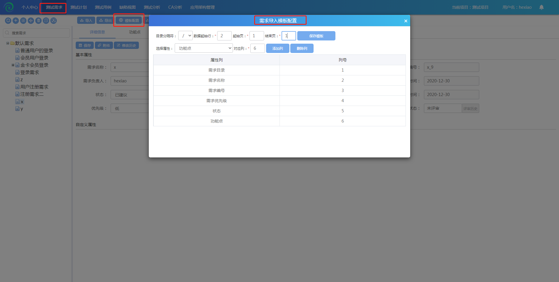Open the 目录分隔符 dropdown
The image size is (559, 282).
tap(185, 36)
